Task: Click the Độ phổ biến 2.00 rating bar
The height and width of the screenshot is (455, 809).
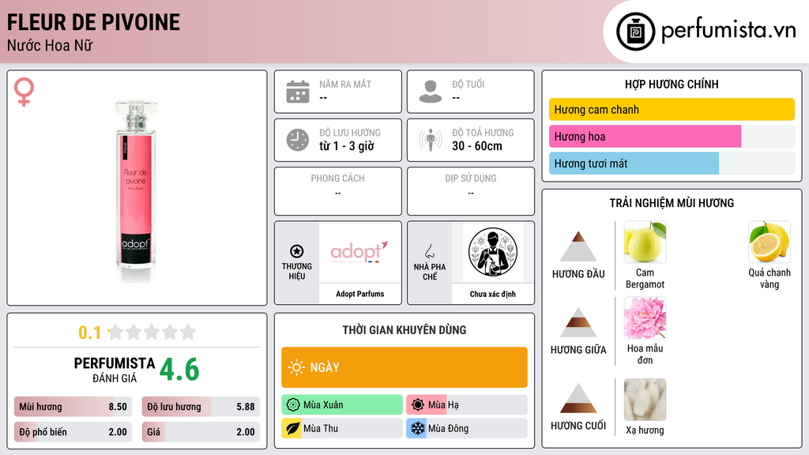Action: click(73, 432)
